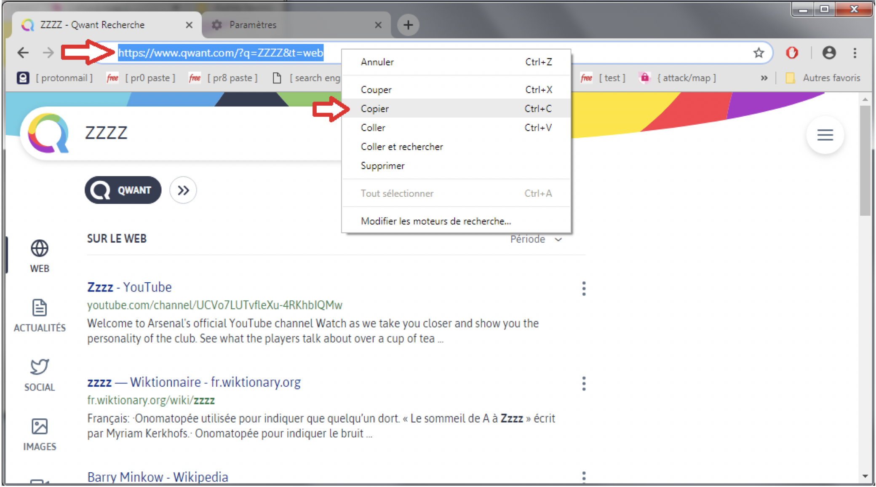
Task: Expand hidden bookmarks with the double chevron
Action: (764, 78)
